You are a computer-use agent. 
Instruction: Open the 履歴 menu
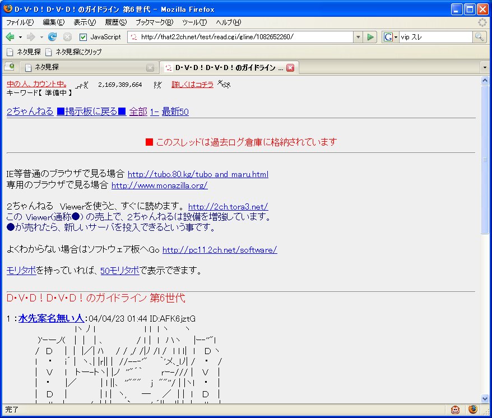116,22
